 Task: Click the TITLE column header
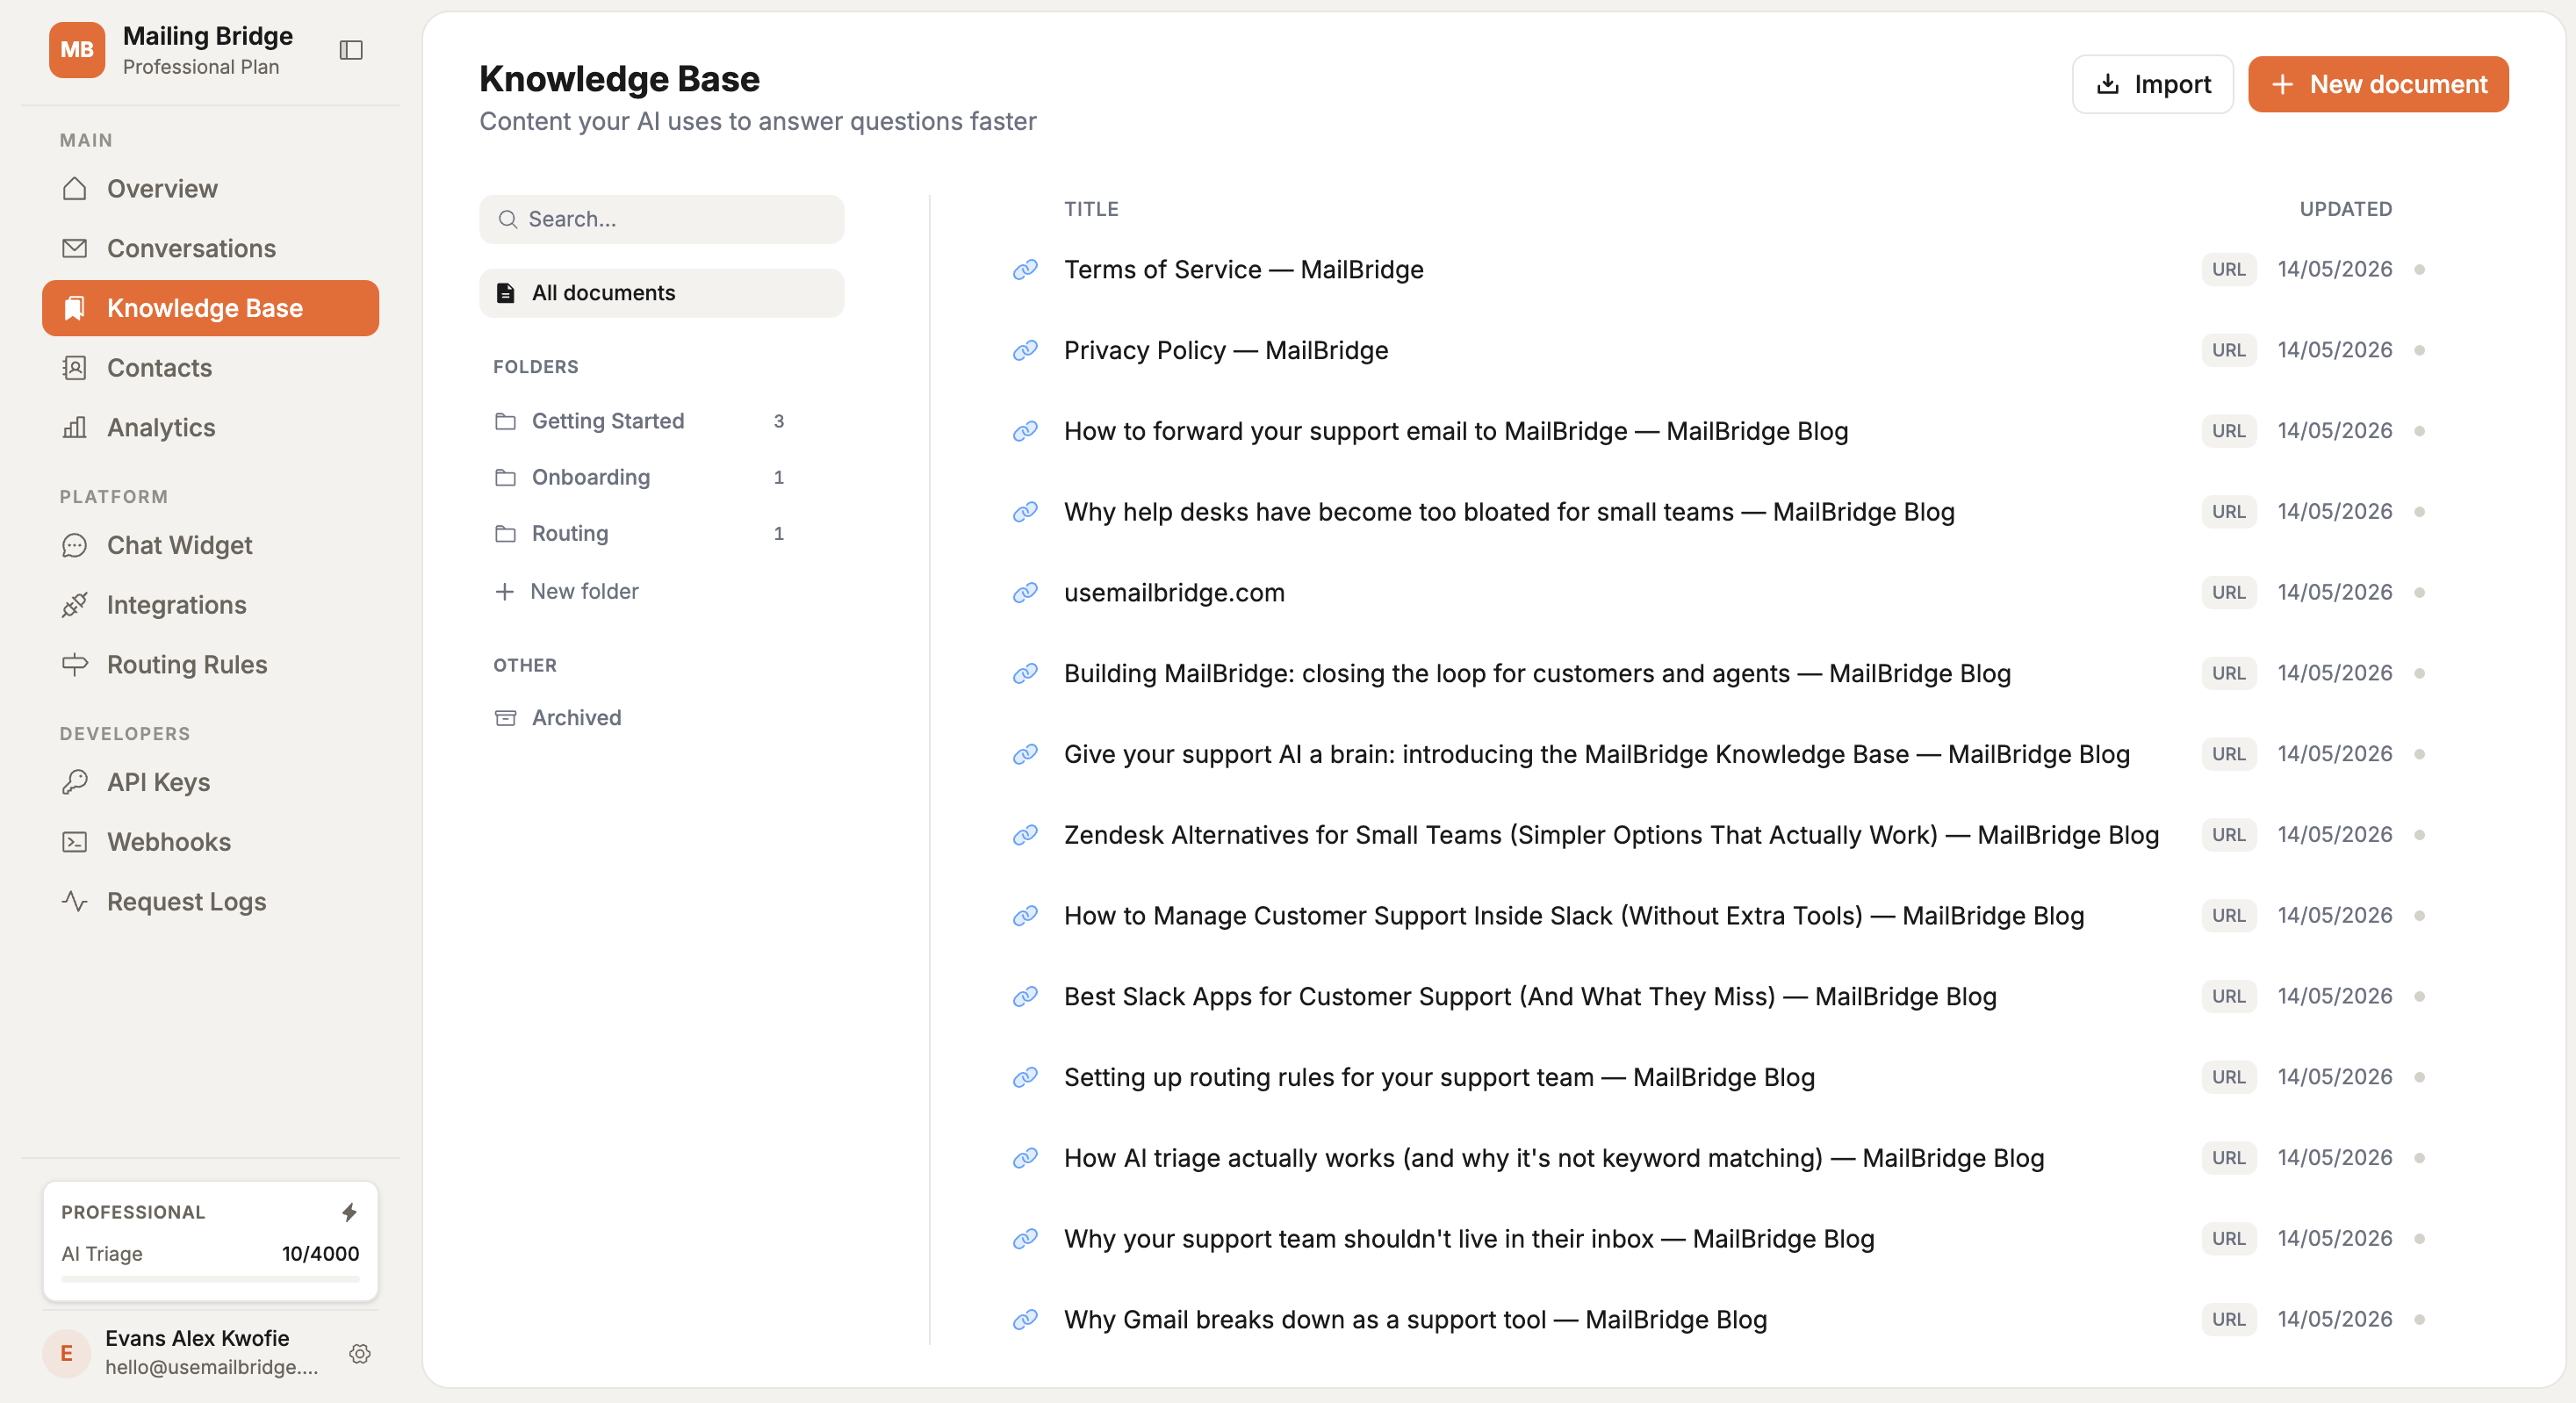click(x=1091, y=209)
